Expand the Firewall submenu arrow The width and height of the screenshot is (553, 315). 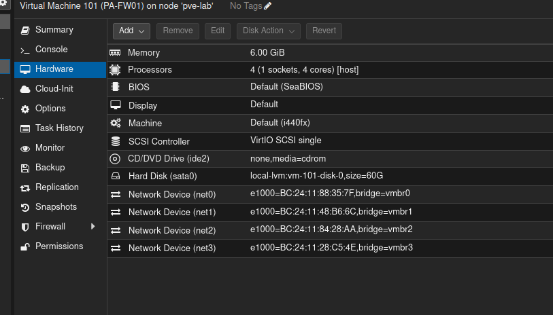point(93,226)
